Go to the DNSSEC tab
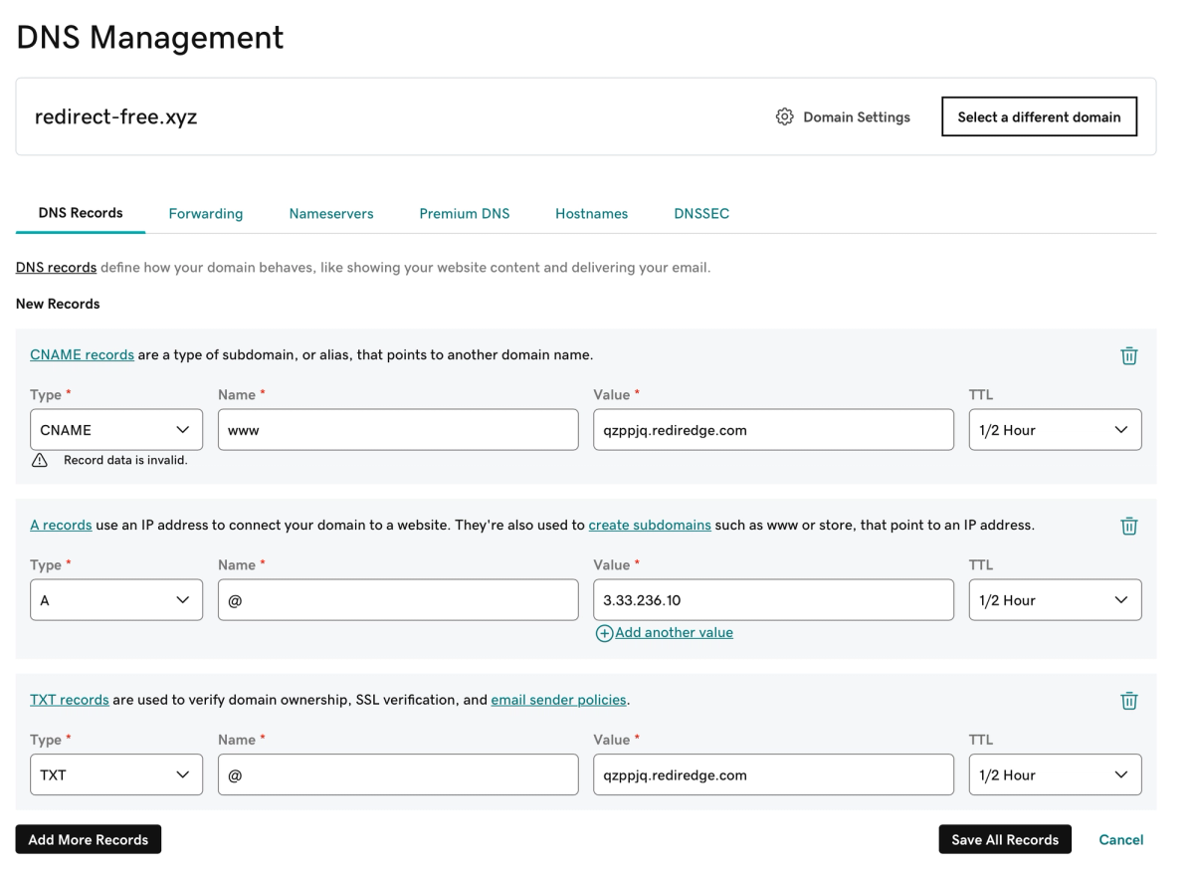 coord(701,214)
